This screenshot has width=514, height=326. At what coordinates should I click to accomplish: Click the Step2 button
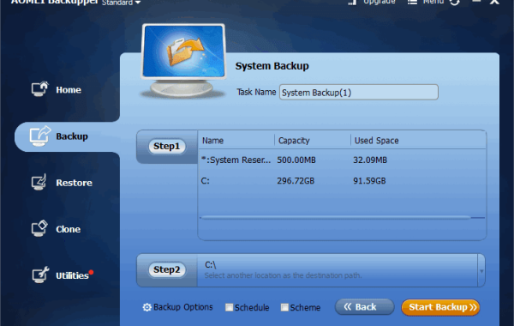tap(166, 269)
